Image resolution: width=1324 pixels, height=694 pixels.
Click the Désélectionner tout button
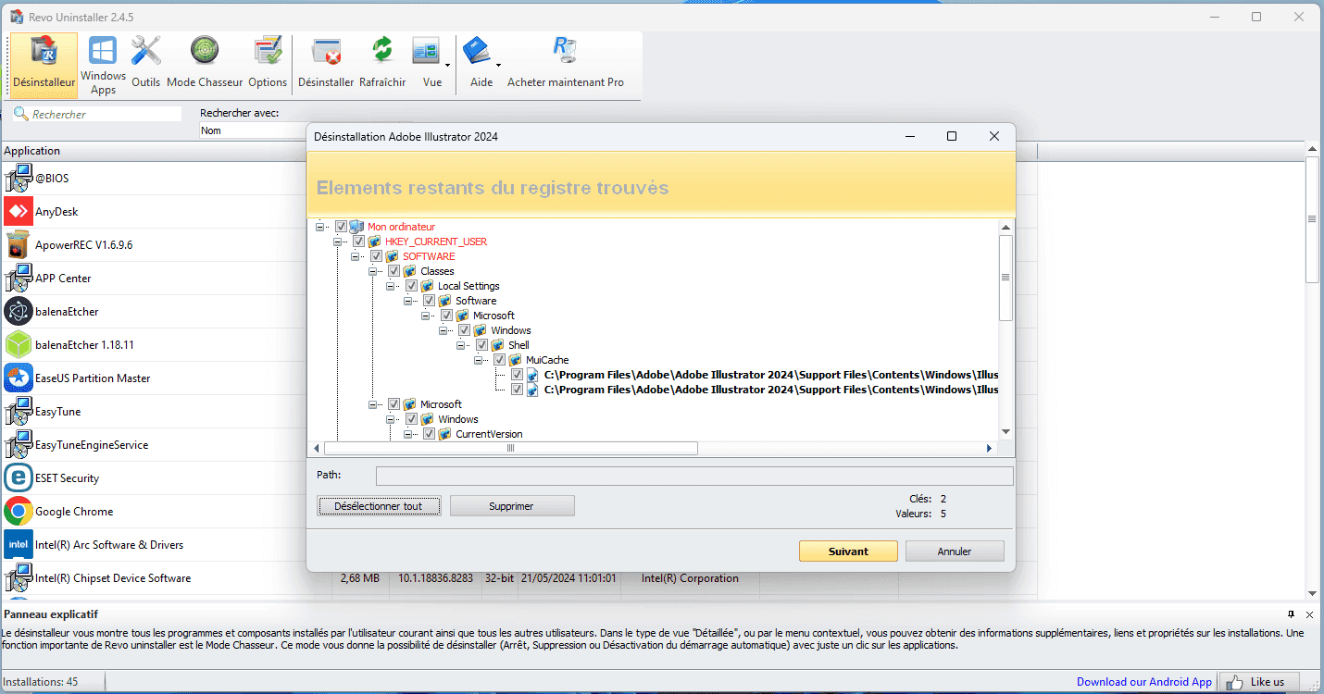378,506
